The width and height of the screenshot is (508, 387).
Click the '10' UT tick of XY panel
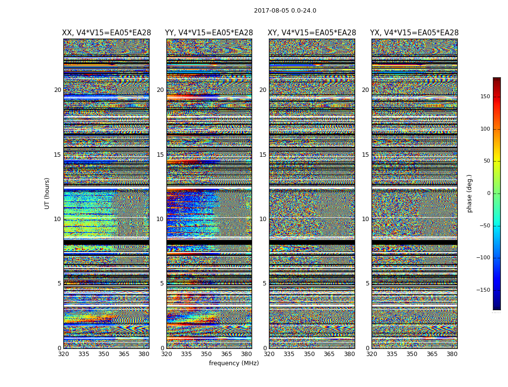click(x=263, y=219)
